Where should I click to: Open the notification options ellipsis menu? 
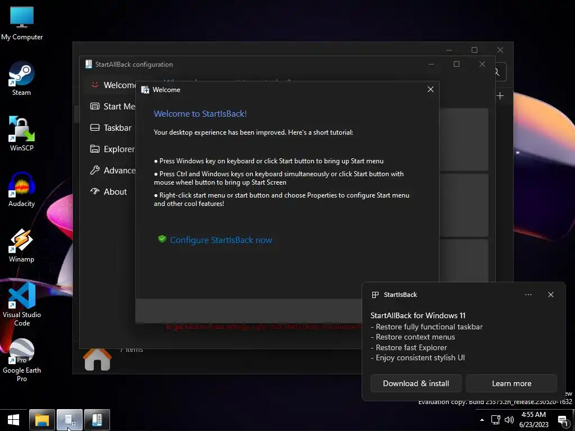(528, 295)
